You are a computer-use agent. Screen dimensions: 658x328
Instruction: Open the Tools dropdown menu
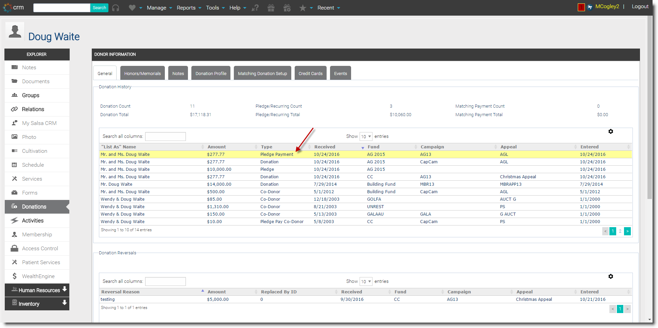(215, 8)
